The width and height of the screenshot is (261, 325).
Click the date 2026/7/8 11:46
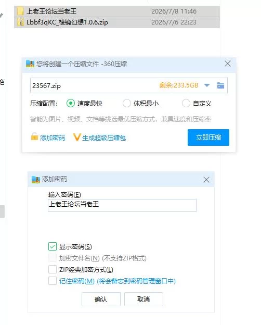tap(174, 11)
